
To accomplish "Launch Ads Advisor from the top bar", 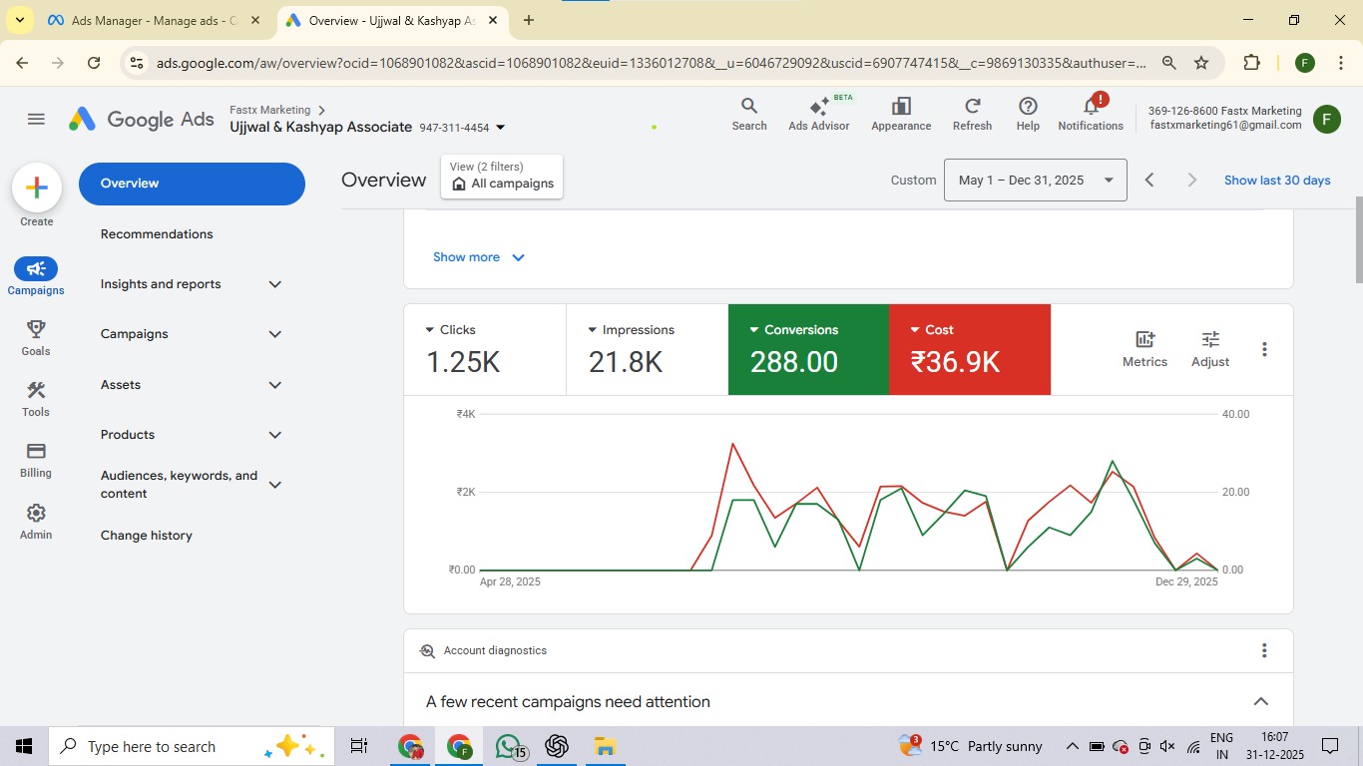I will 818,113.
